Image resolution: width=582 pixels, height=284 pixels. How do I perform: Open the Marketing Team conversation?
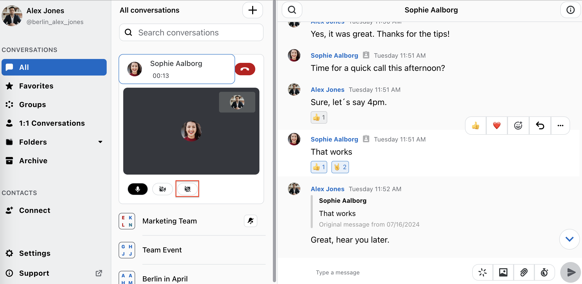pyautogui.click(x=191, y=221)
